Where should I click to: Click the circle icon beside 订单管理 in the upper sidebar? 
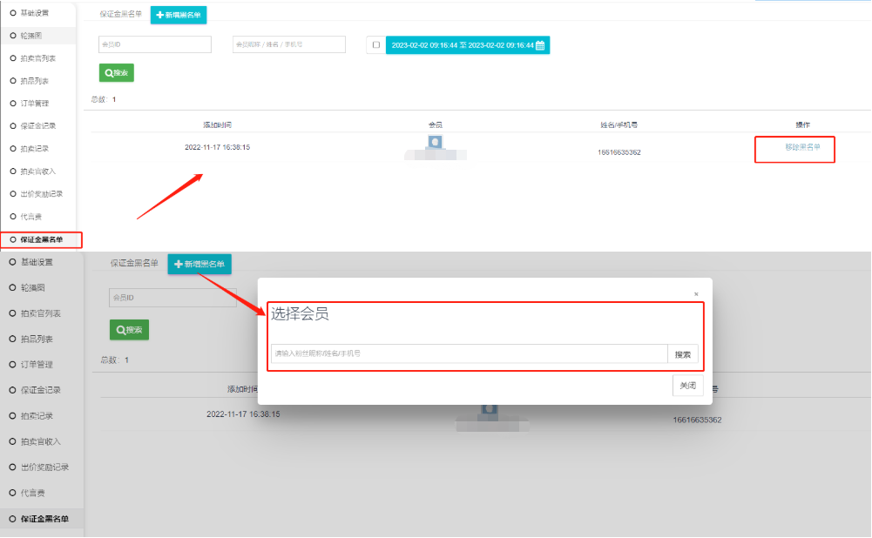click(13, 104)
